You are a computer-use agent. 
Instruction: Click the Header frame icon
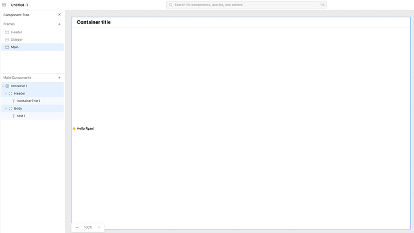pyautogui.click(x=7, y=32)
